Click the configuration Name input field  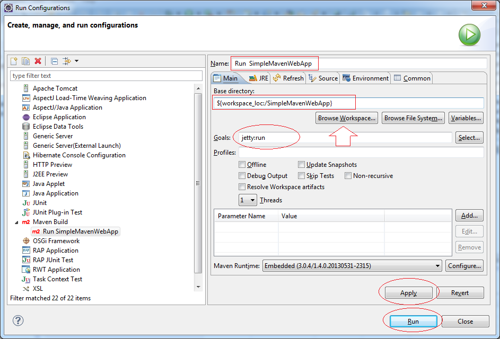pyautogui.click(x=359, y=63)
